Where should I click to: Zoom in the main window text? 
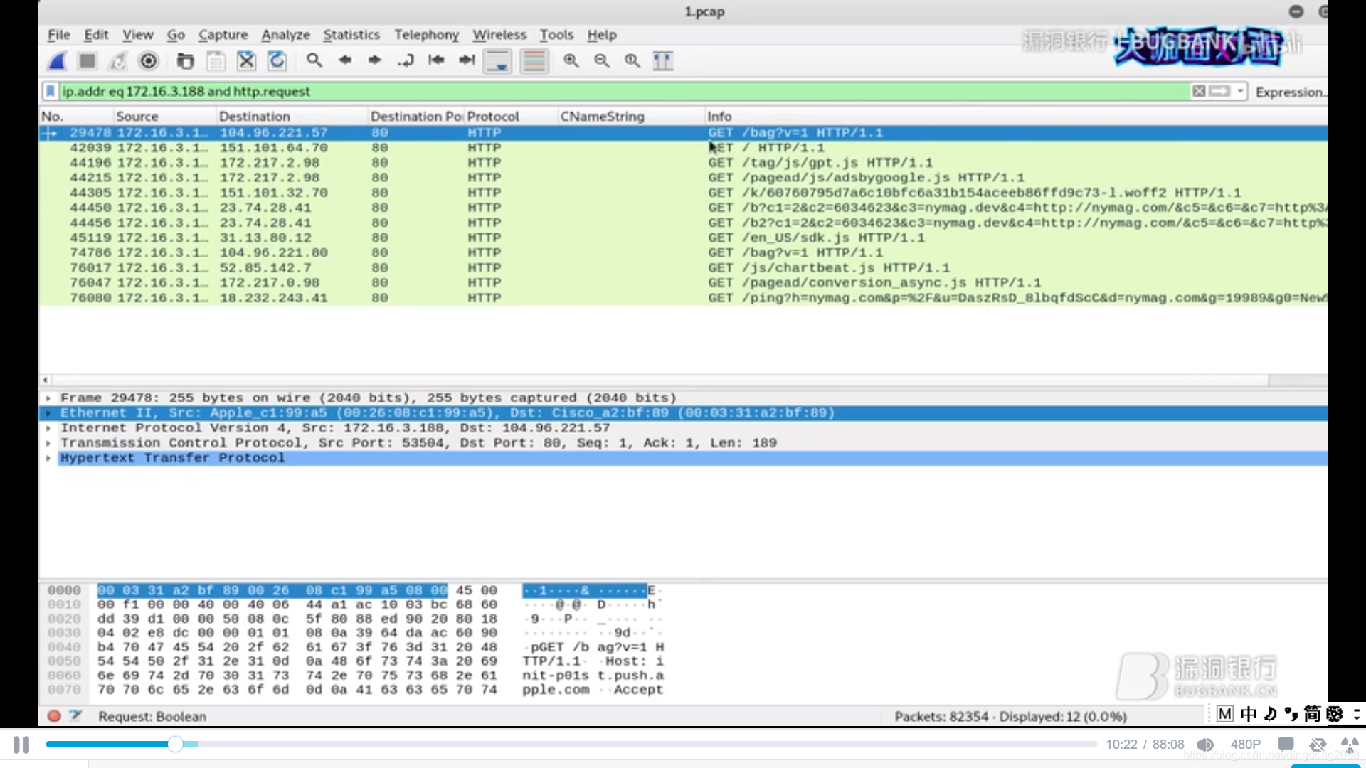click(571, 61)
